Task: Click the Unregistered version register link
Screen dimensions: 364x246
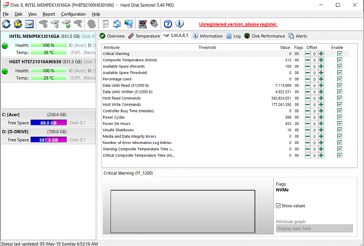Action: pyautogui.click(x=238, y=24)
